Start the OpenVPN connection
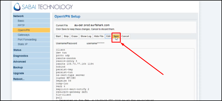 click(x=58, y=36)
